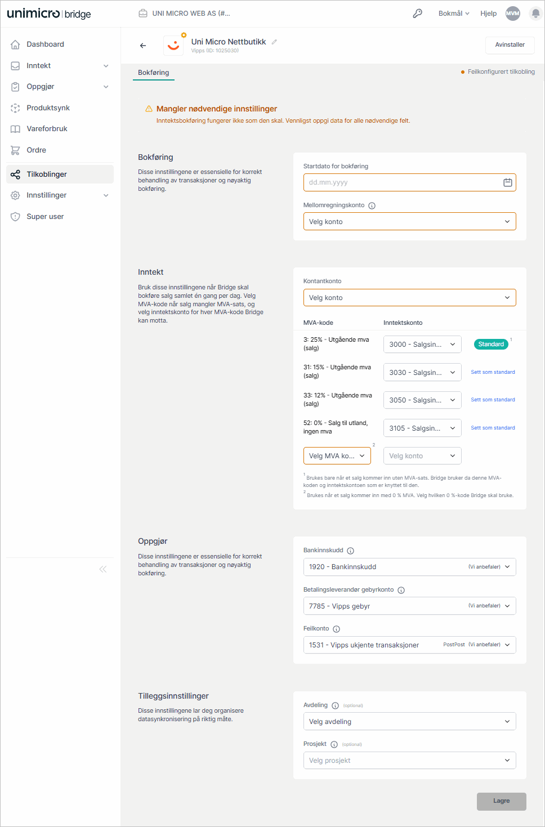Click the Startdato for bokføring date field
The height and width of the screenshot is (827, 545).
410,182
